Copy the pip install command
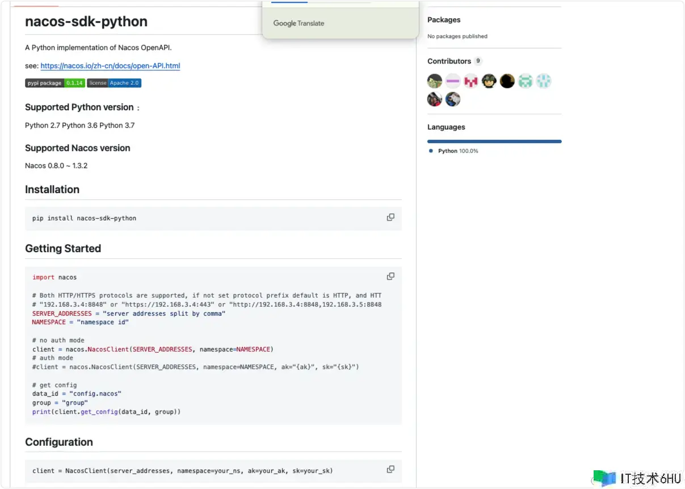The height and width of the screenshot is (489, 685). pyautogui.click(x=390, y=218)
